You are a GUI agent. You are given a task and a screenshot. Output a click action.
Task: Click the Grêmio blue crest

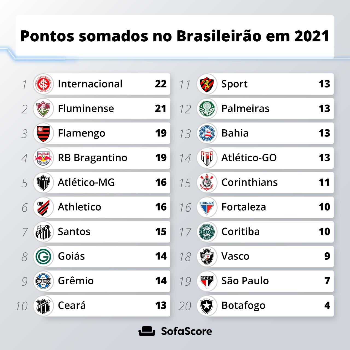coord(43,281)
